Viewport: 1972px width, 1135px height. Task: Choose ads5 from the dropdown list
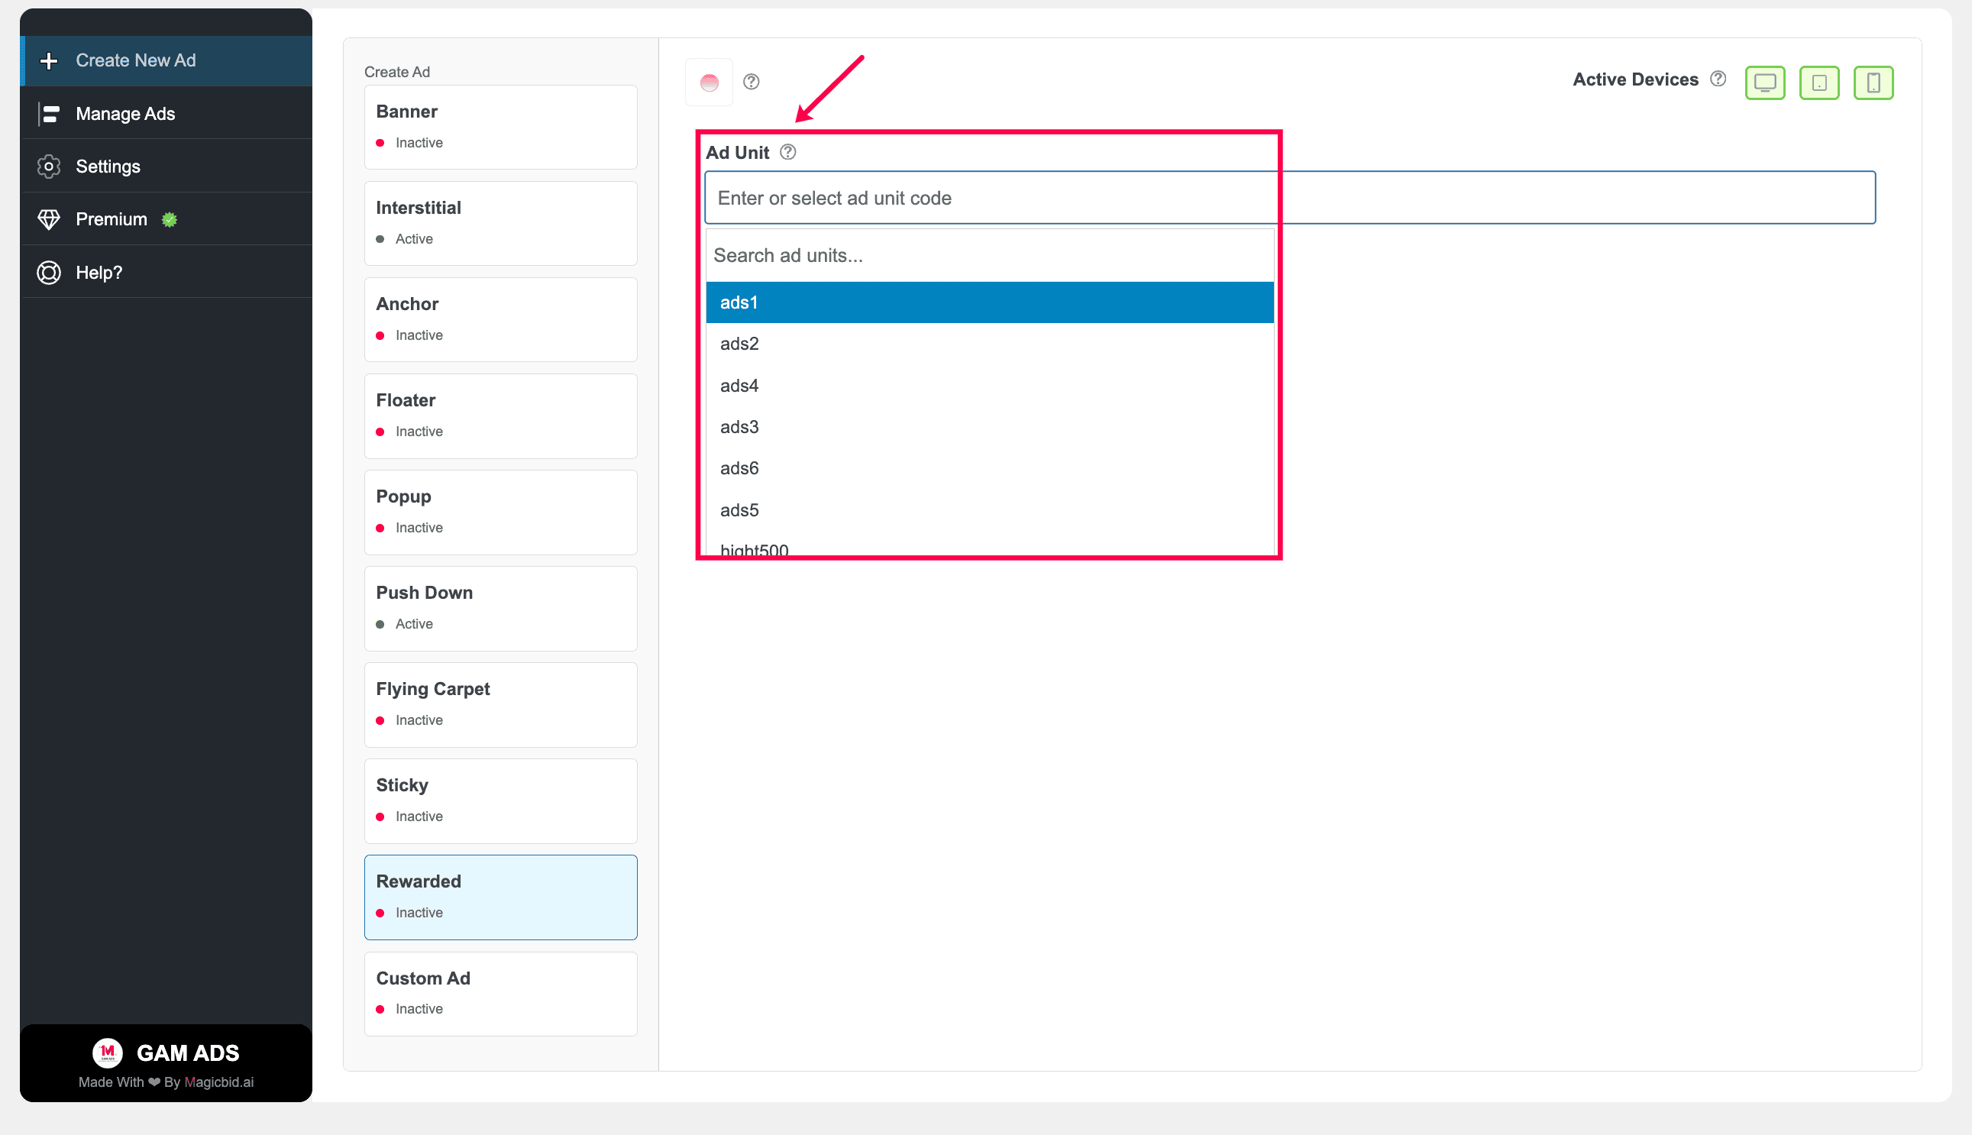990,510
